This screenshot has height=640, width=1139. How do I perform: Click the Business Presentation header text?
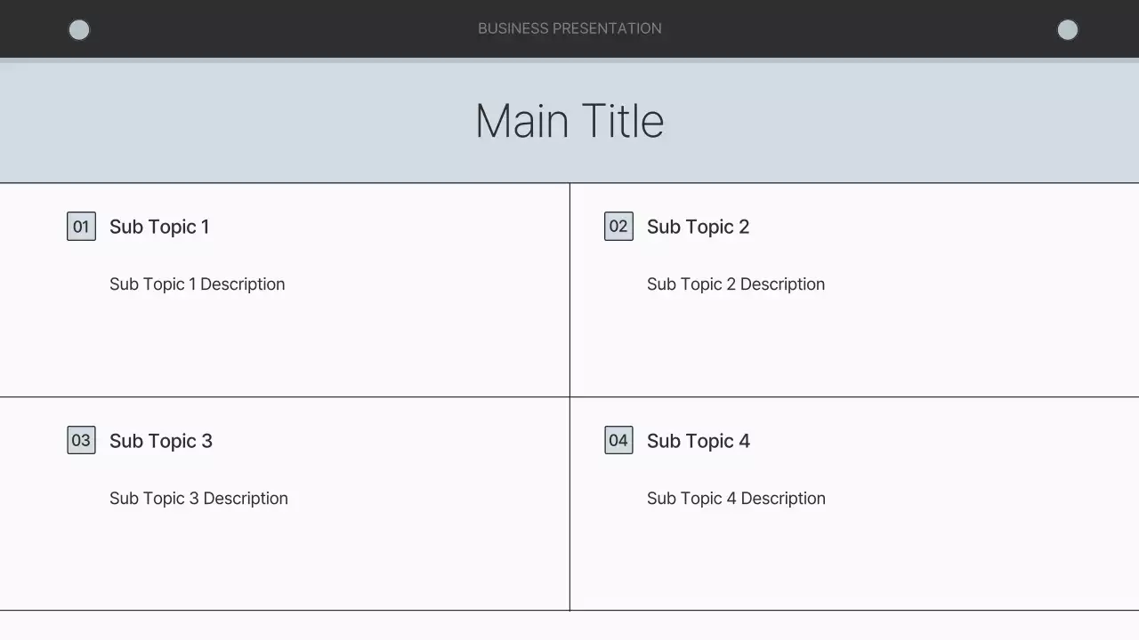point(569,28)
